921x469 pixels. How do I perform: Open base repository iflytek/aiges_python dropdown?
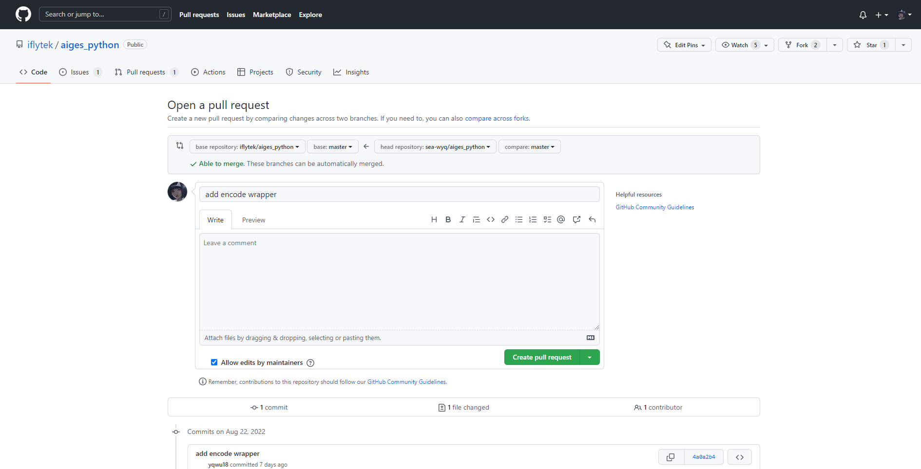(x=247, y=146)
